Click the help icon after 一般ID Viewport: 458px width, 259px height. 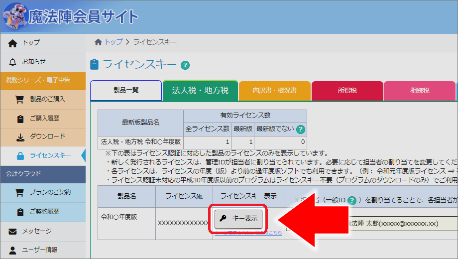pyautogui.click(x=352, y=200)
